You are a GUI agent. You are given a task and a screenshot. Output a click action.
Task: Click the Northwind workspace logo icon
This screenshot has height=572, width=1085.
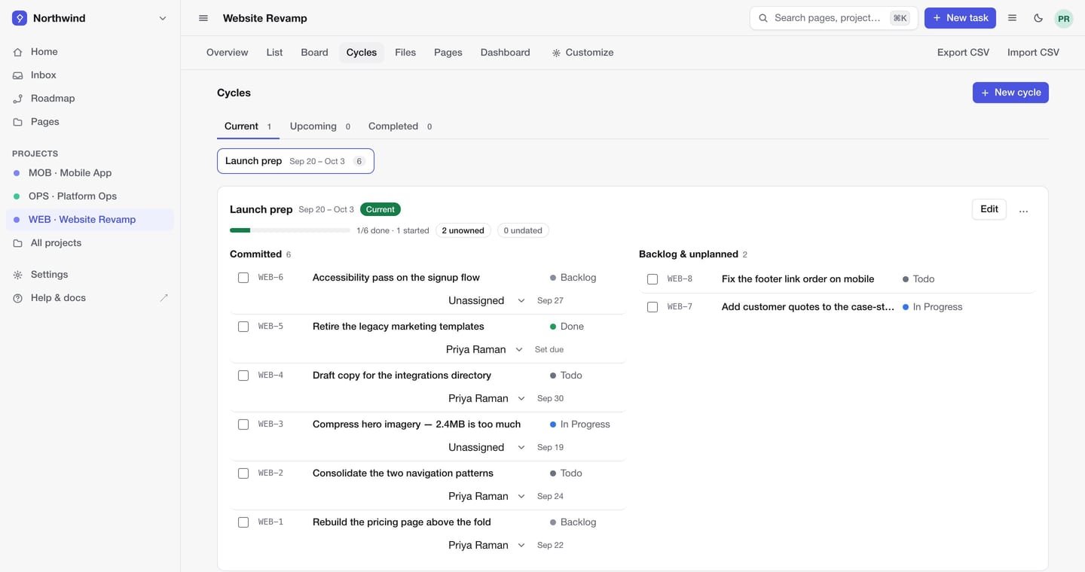point(20,18)
